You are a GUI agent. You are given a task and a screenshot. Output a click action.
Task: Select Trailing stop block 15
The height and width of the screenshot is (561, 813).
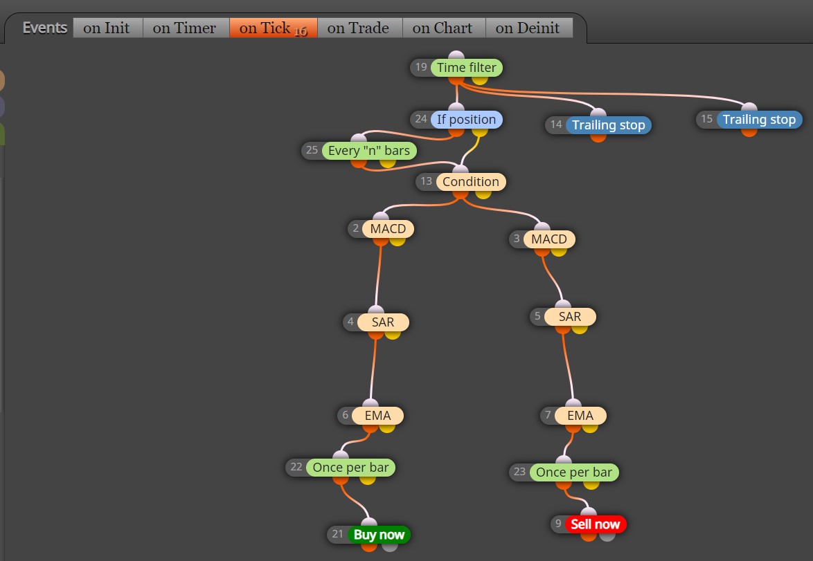tap(760, 120)
